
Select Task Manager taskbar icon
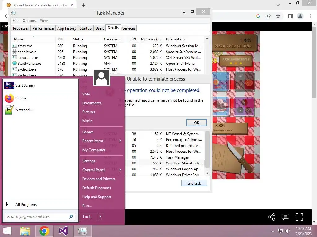point(82,231)
